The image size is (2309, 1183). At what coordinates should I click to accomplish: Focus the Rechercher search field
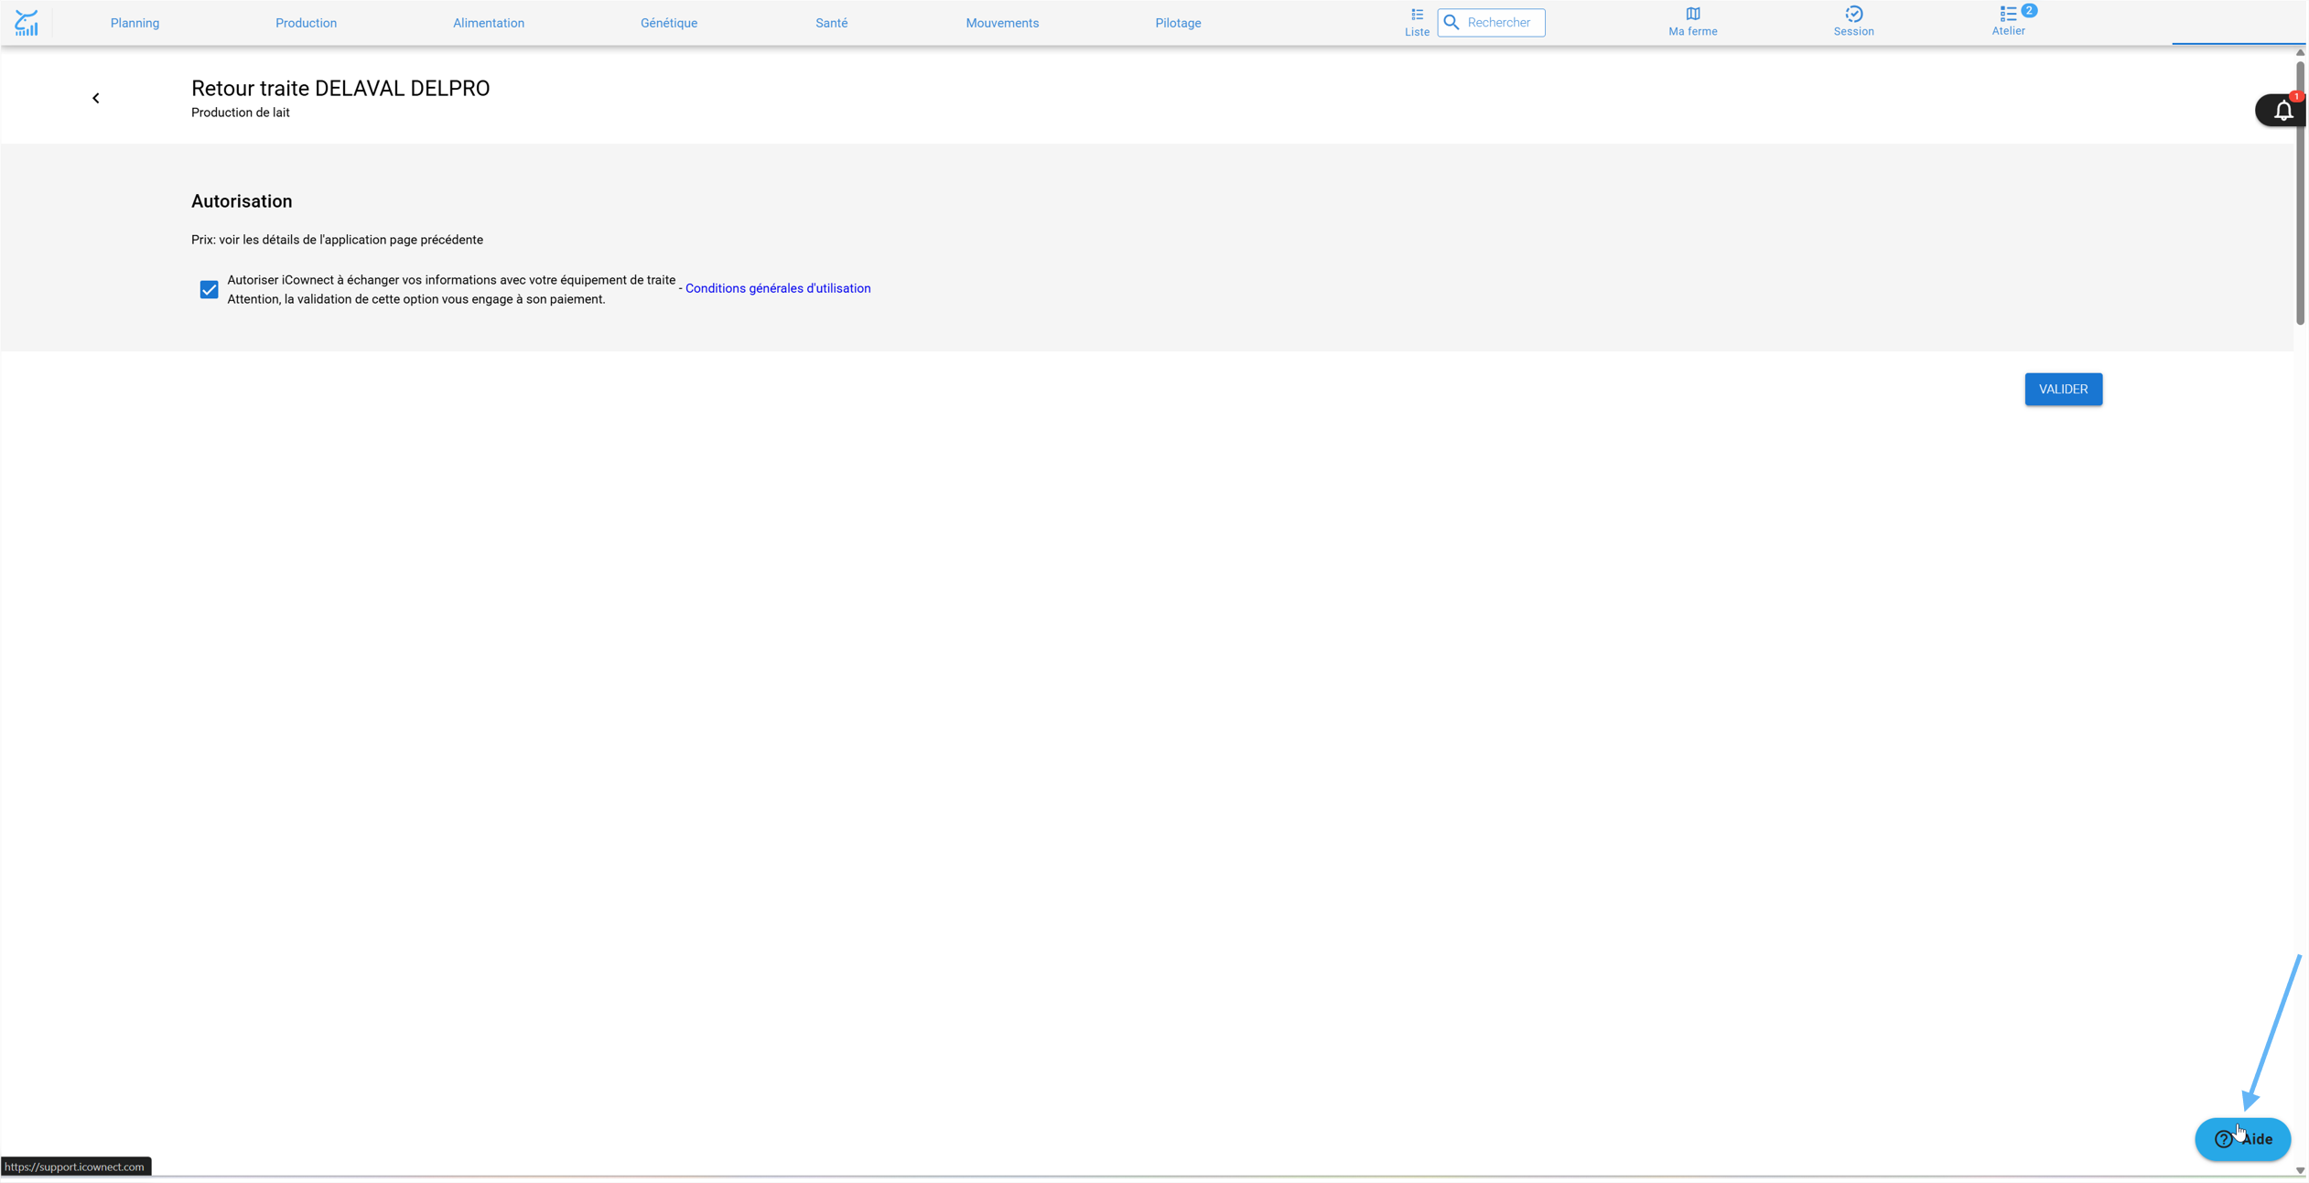(x=1491, y=23)
